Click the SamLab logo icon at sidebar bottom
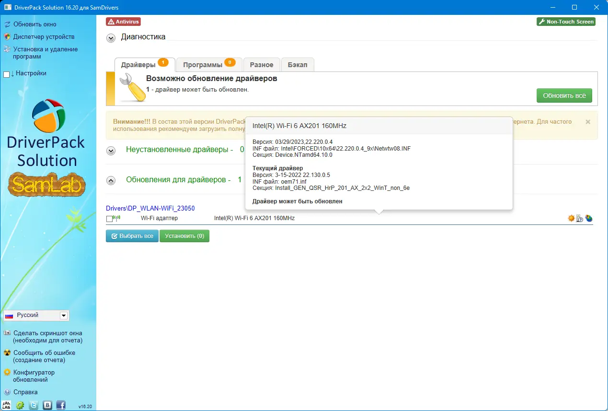Viewport: 608px width, 411px height. (6, 405)
